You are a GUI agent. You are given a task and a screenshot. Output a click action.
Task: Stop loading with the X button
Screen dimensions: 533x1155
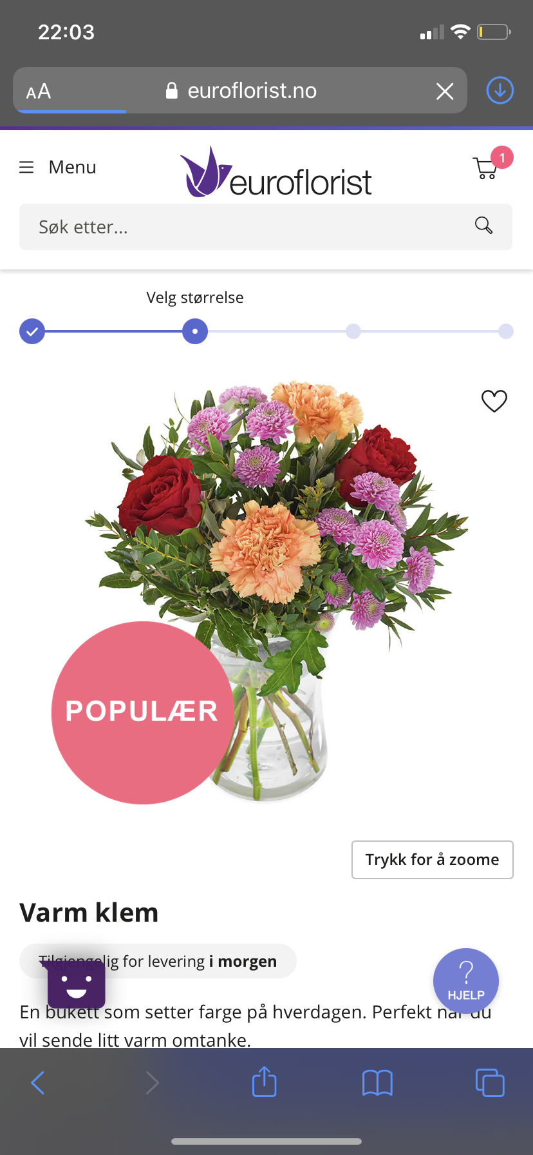[x=445, y=91]
